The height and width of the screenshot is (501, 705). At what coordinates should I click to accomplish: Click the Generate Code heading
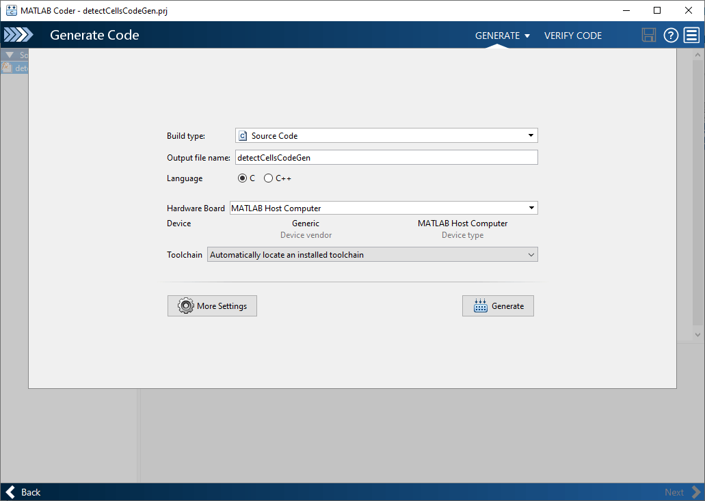tap(94, 35)
